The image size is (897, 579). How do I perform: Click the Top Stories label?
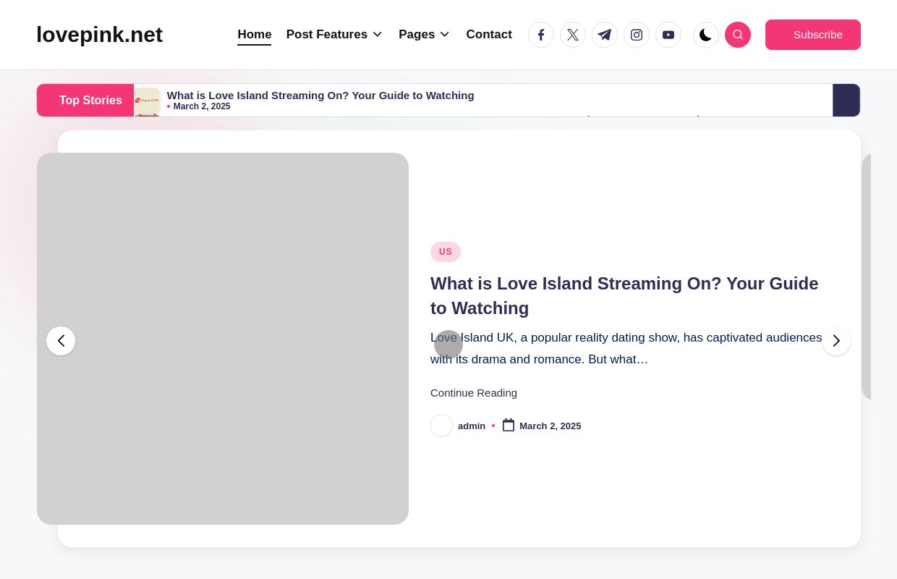pyautogui.click(x=85, y=100)
